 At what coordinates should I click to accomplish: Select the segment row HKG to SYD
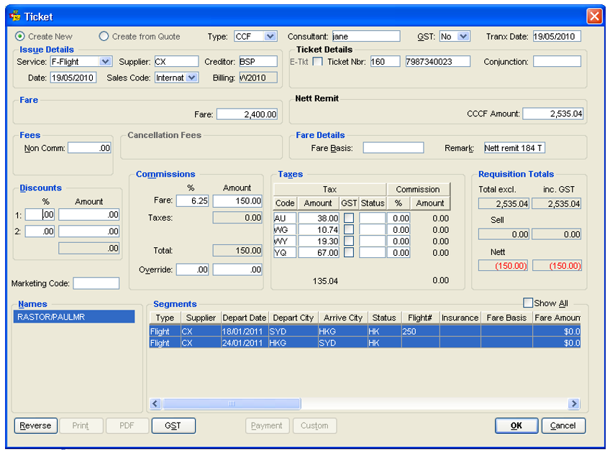(x=365, y=343)
